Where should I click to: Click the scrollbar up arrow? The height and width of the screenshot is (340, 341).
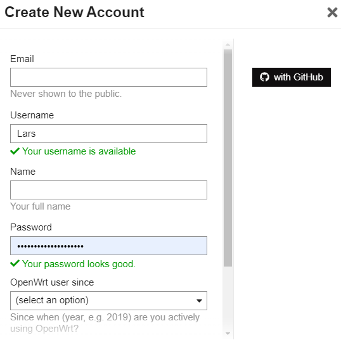[228, 44]
